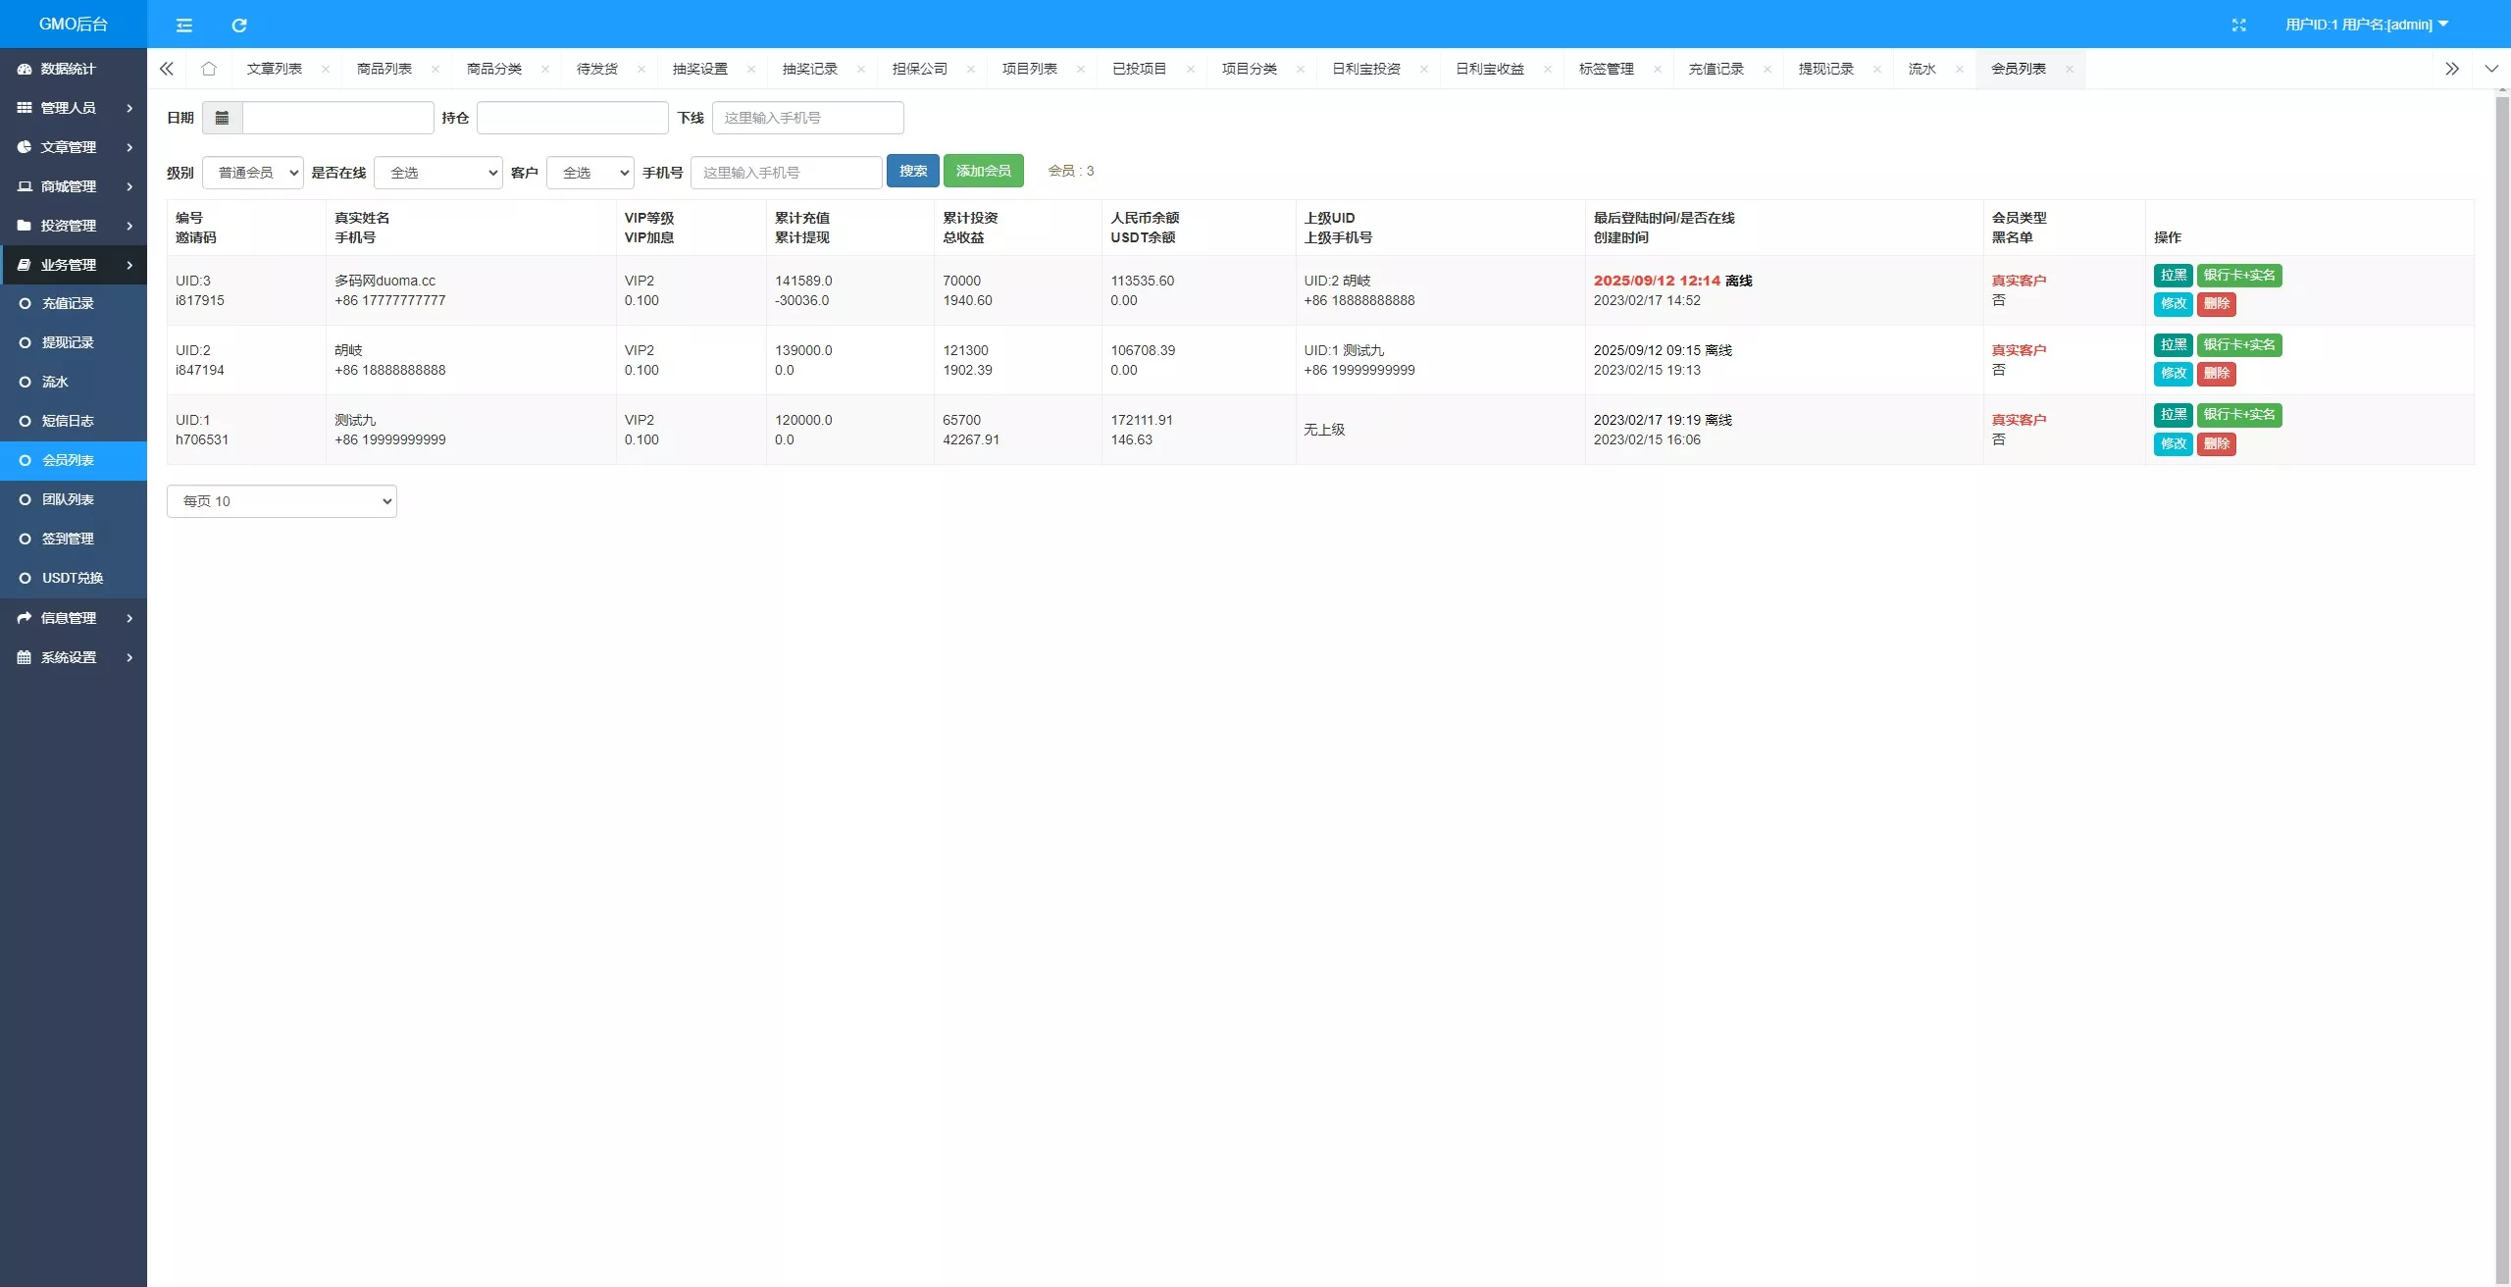The height and width of the screenshot is (1287, 2511).
Task: Open 流水 in sidebar
Action: [x=74, y=382]
